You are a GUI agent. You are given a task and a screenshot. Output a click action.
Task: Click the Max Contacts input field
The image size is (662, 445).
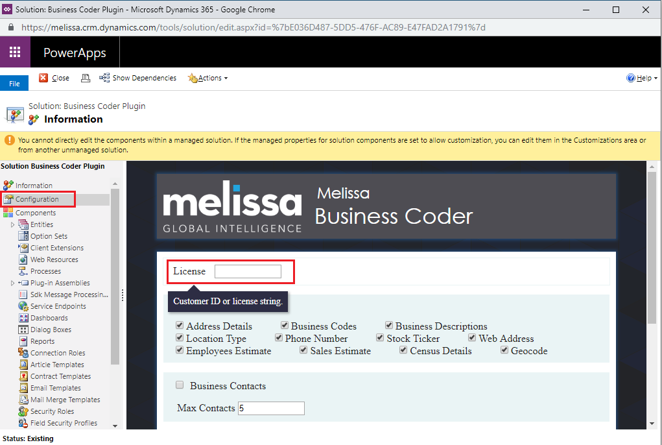(271, 408)
